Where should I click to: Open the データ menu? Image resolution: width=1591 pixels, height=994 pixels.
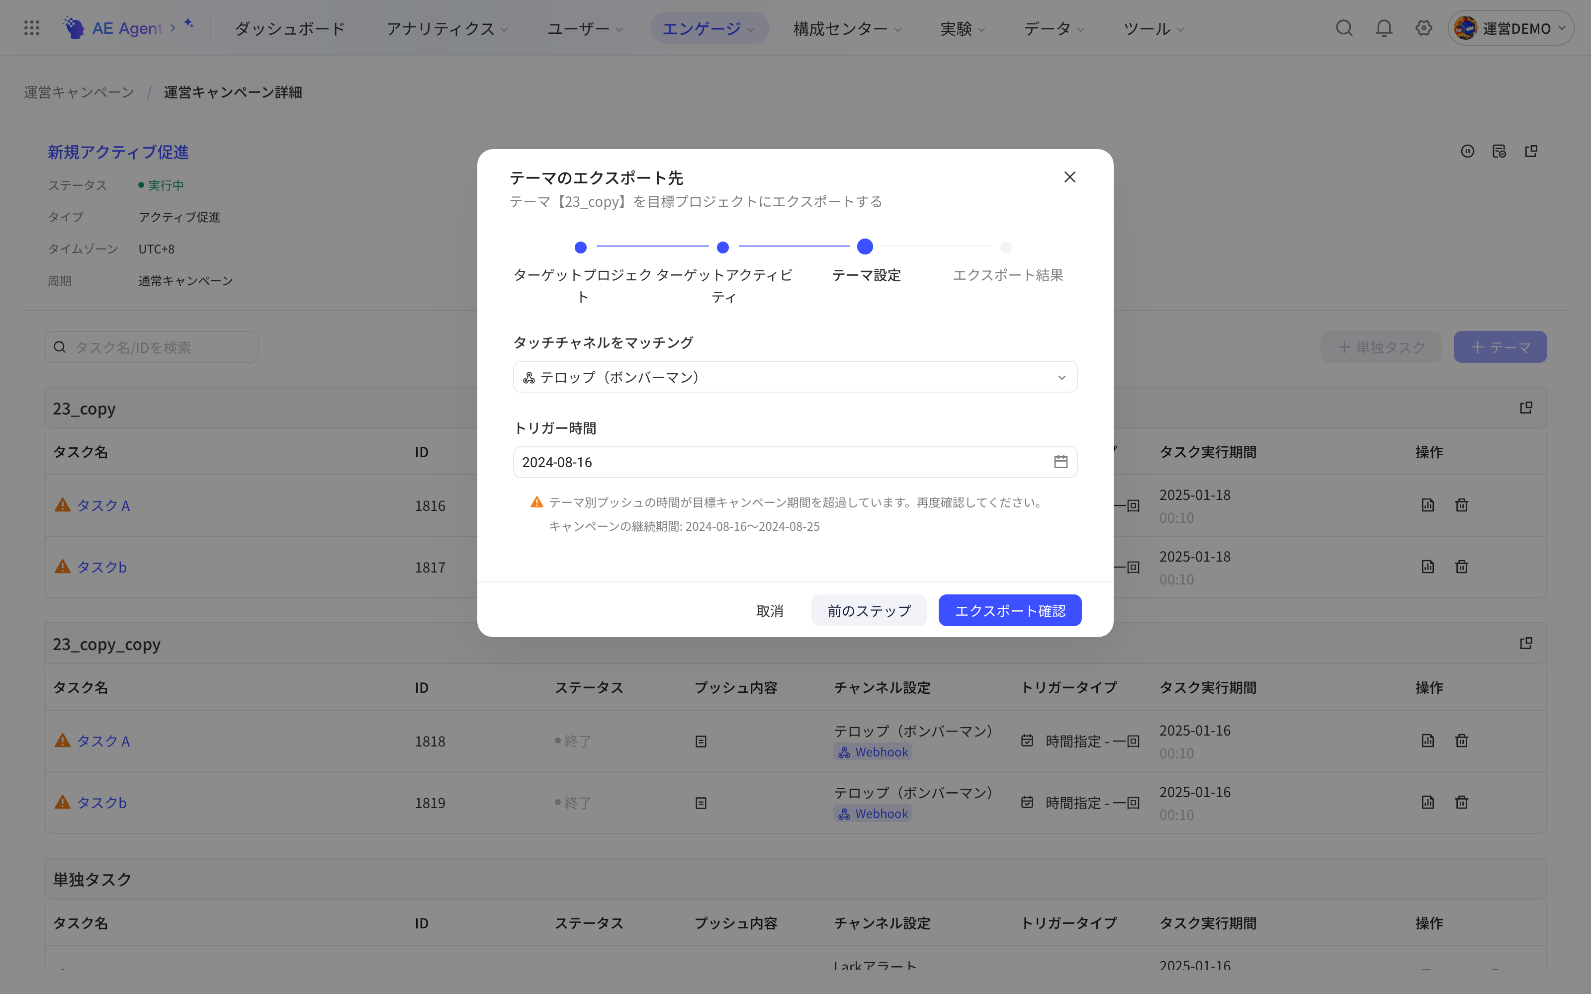point(1053,28)
